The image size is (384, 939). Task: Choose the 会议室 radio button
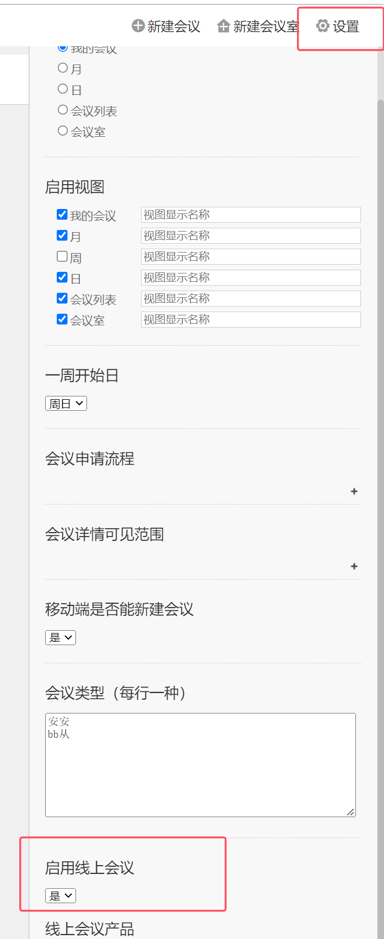pos(63,131)
